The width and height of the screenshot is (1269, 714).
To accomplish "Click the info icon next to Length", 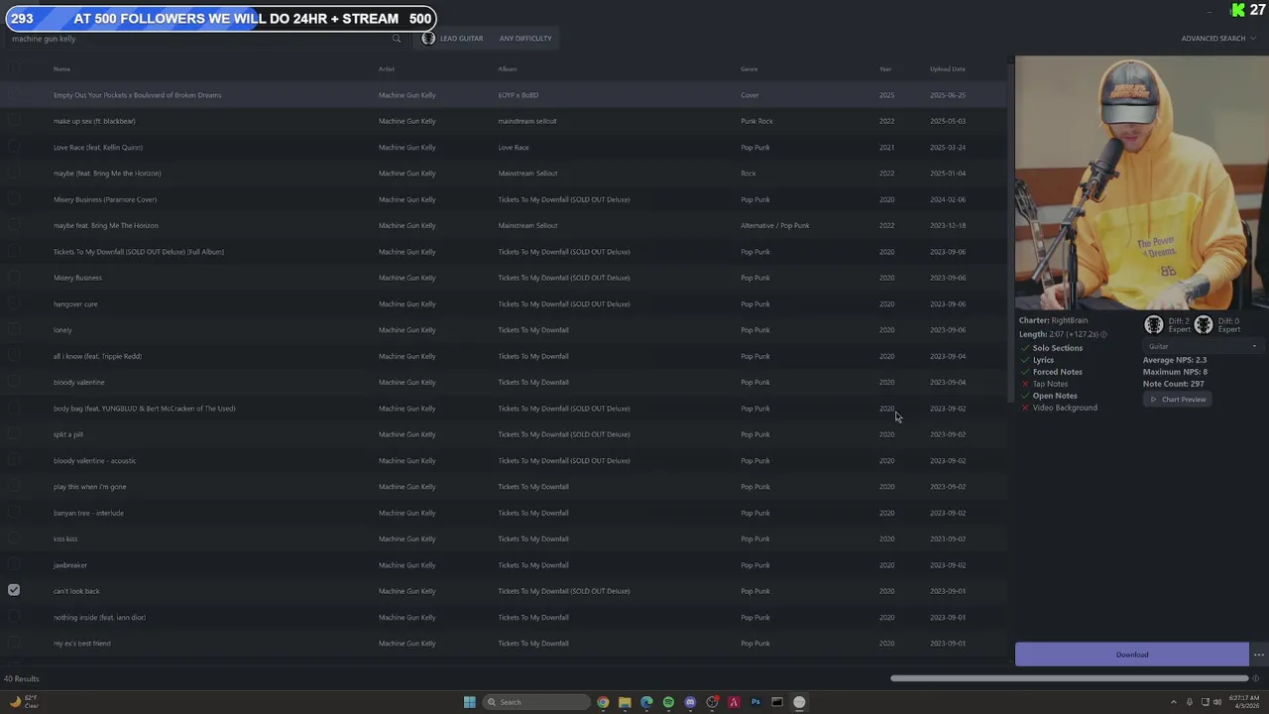I will (x=1103, y=334).
